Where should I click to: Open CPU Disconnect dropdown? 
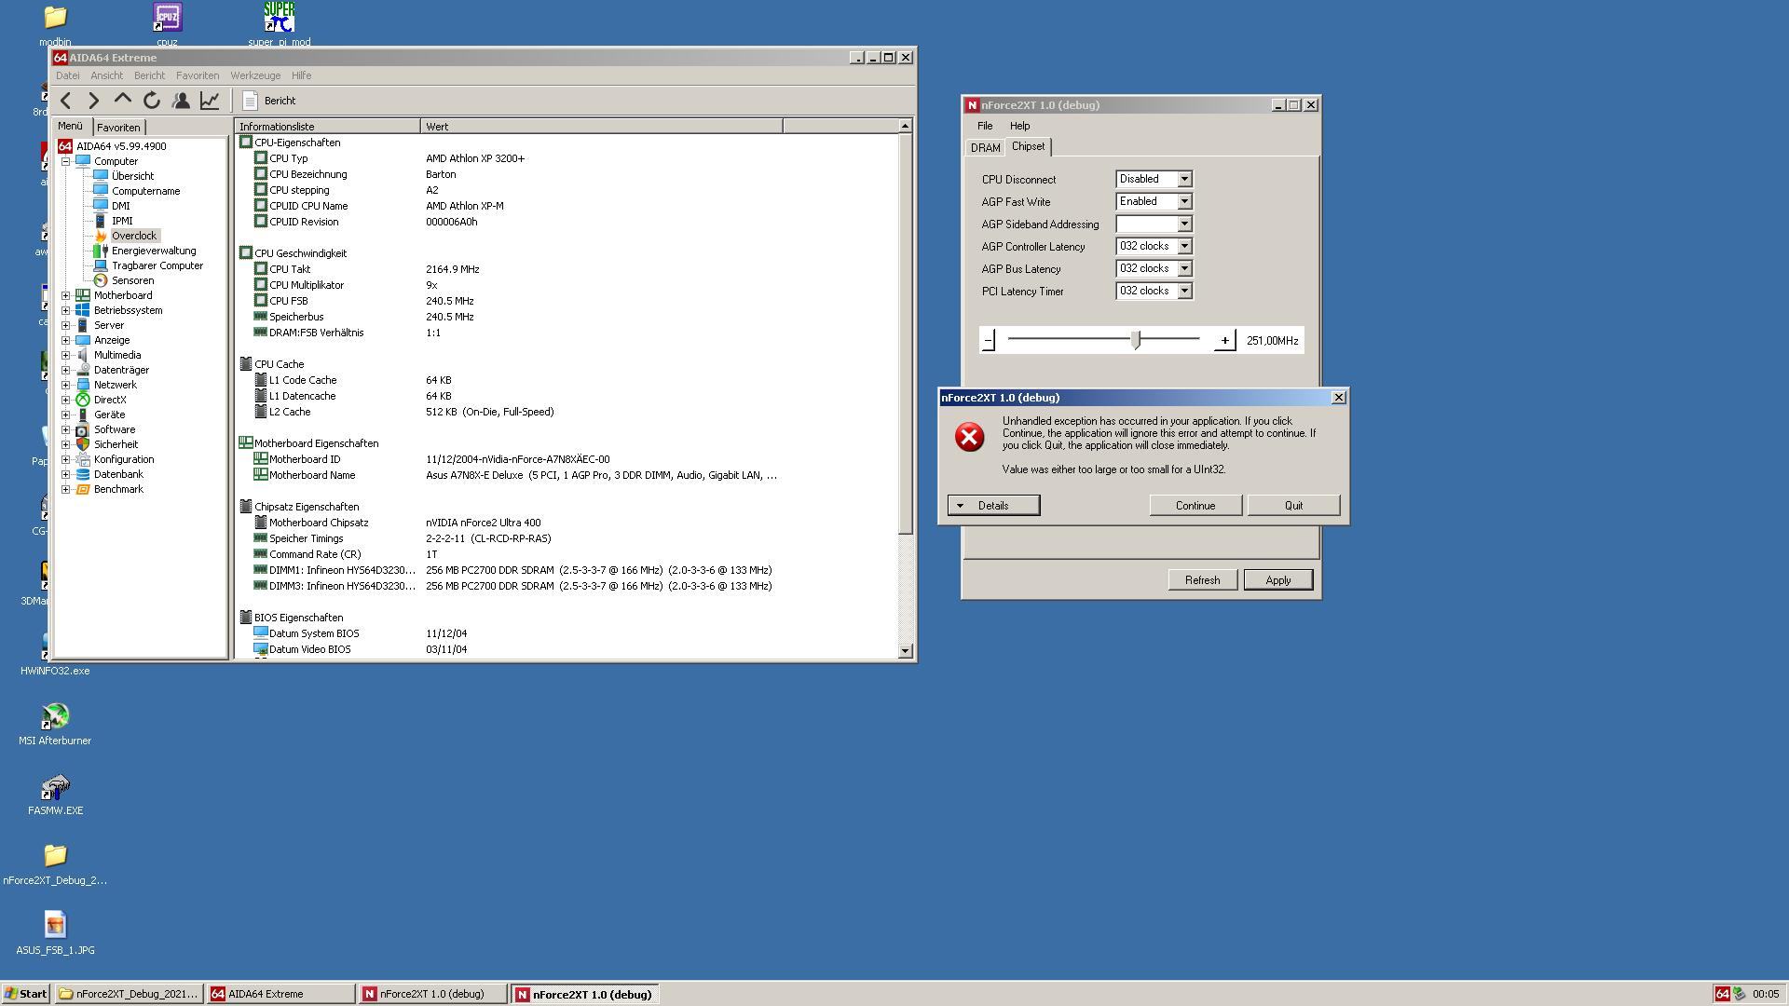[x=1184, y=179]
